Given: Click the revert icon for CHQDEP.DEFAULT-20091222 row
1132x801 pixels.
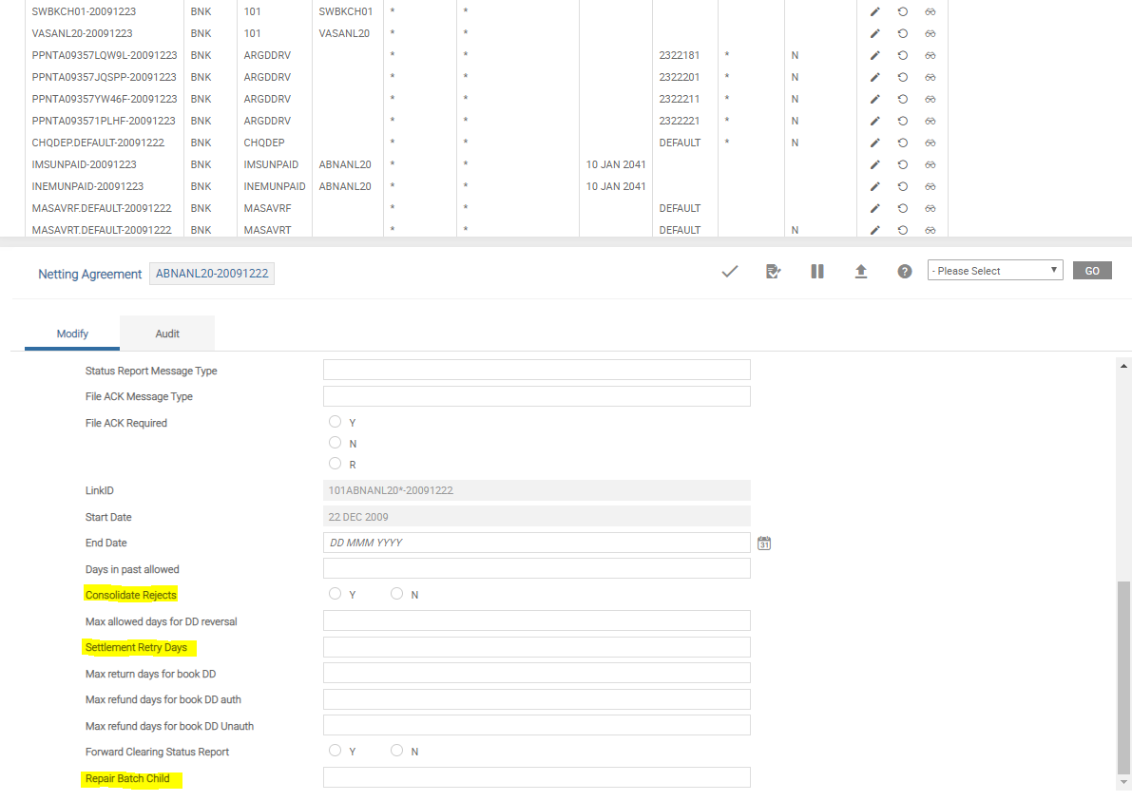Looking at the screenshot, I should (x=903, y=143).
